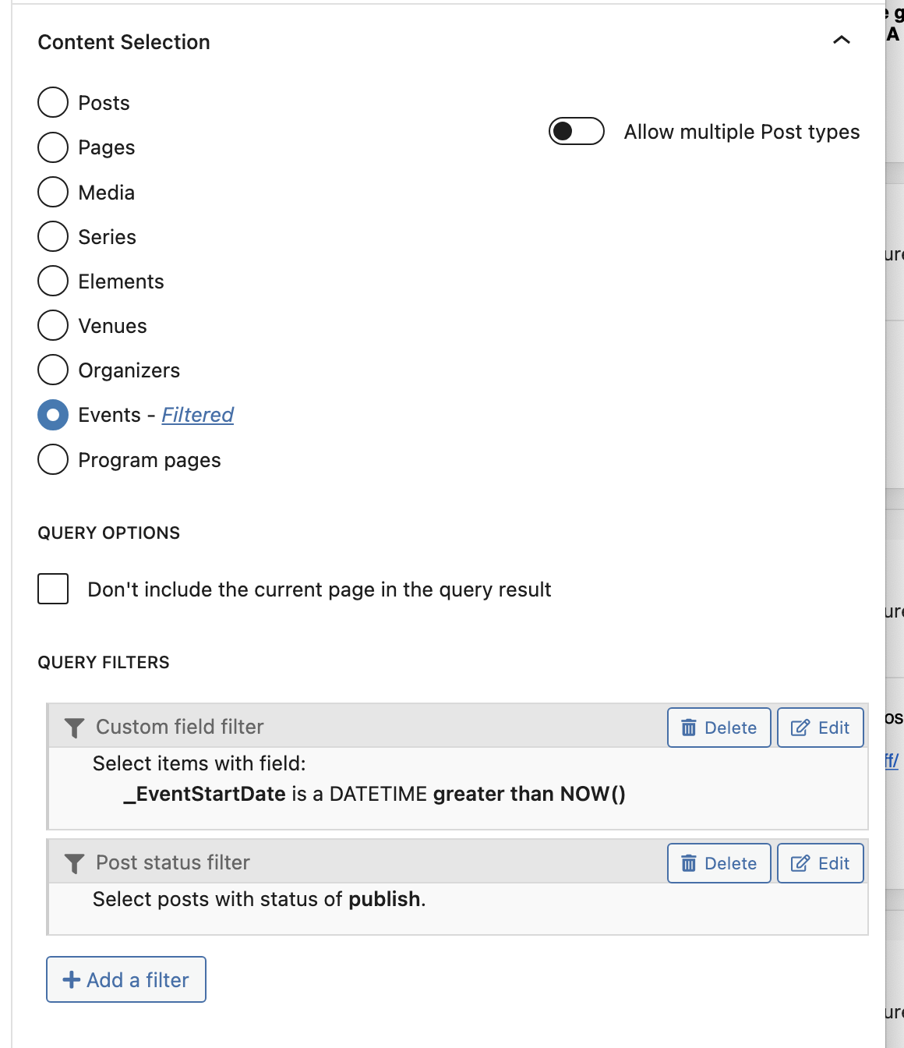This screenshot has width=904, height=1048.
Task: Select the Venues radio button
Action: coord(53,325)
